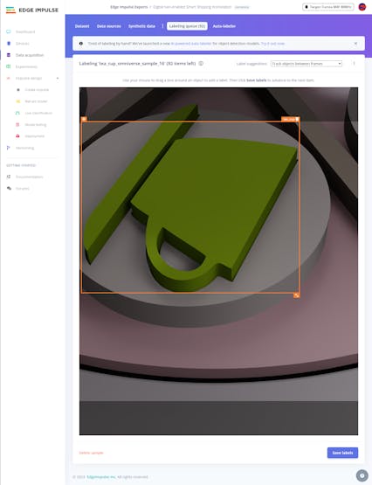Open Create impulse under Impulse design
The height and width of the screenshot is (485, 372).
point(37,90)
